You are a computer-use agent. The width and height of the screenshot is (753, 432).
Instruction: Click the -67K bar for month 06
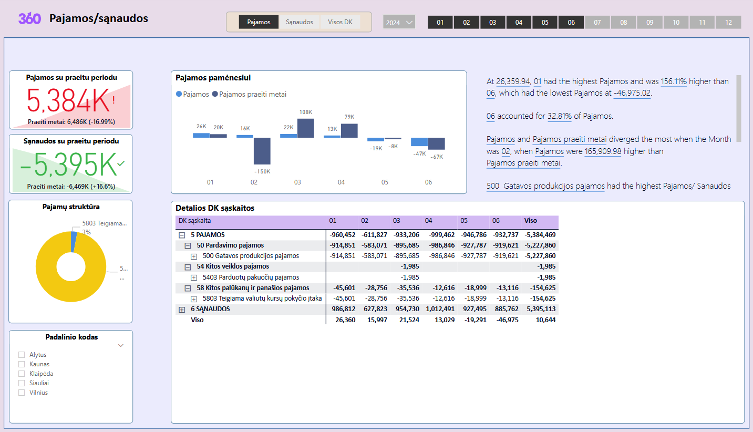click(x=437, y=144)
